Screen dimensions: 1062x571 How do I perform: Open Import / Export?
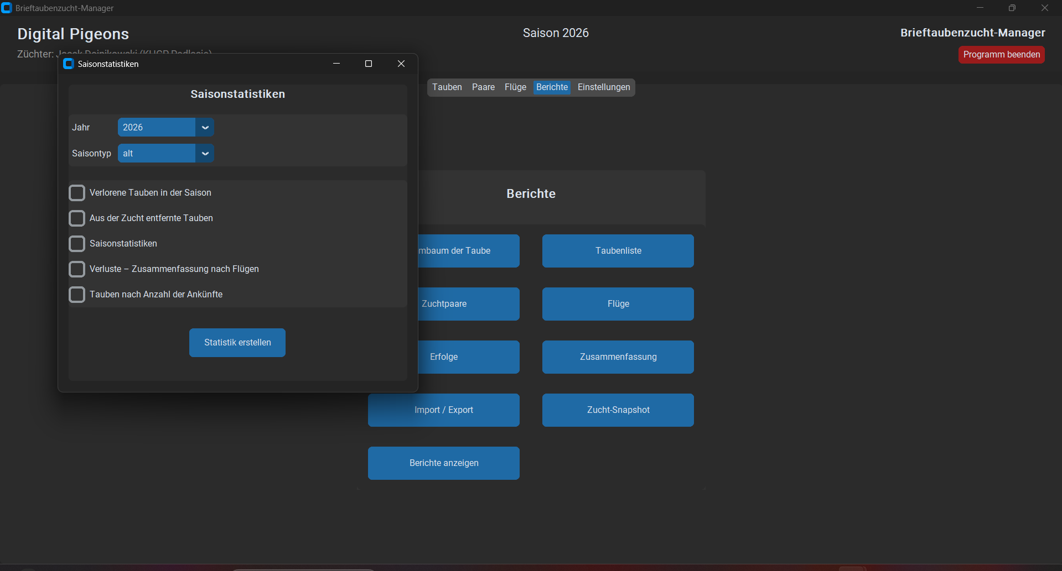(x=444, y=410)
